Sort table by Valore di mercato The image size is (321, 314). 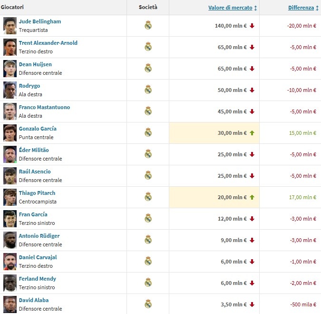[x=230, y=8]
